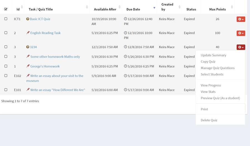
Task: Click the question-mark icon beside quiz 3234
Action: tap(27, 47)
